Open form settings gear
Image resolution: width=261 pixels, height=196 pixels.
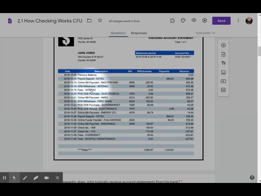205,20
